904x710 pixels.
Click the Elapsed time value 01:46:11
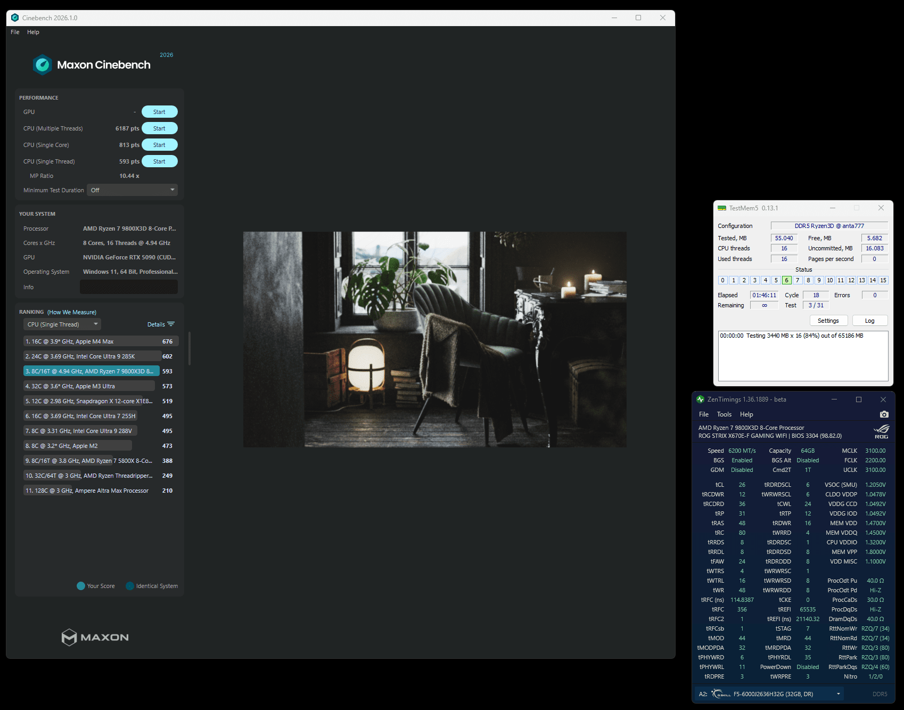point(764,295)
